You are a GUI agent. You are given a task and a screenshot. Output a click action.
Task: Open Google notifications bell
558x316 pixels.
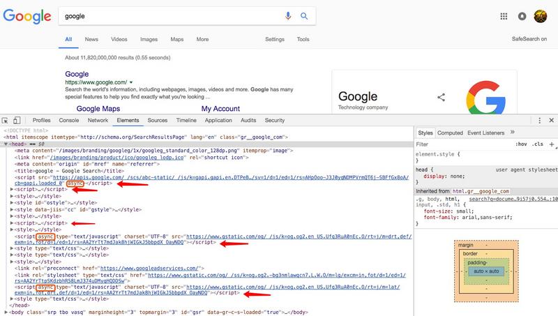point(522,16)
